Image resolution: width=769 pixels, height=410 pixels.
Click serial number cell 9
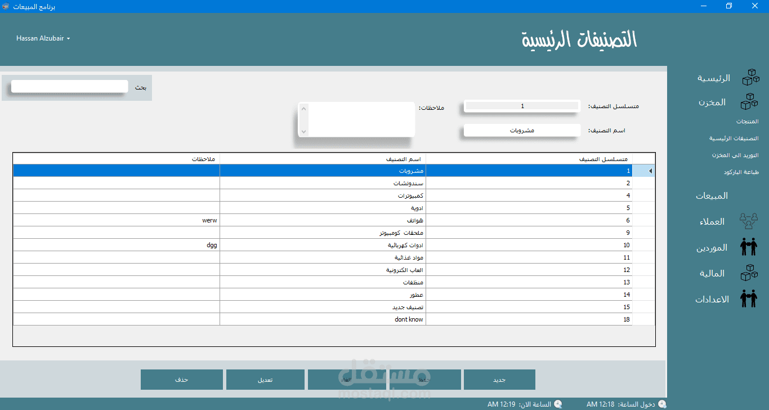coord(529,233)
